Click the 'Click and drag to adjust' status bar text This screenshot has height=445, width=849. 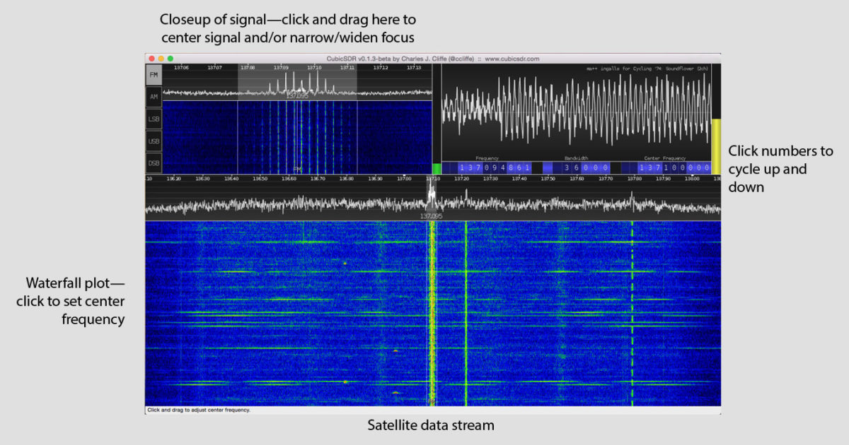198,410
